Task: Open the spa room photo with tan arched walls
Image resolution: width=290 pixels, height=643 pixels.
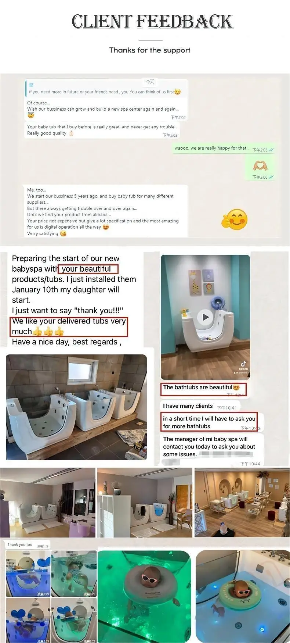Action: (x=242, y=503)
